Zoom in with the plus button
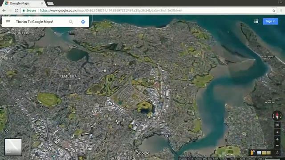Screen dimensions: 285x160 [277, 139]
